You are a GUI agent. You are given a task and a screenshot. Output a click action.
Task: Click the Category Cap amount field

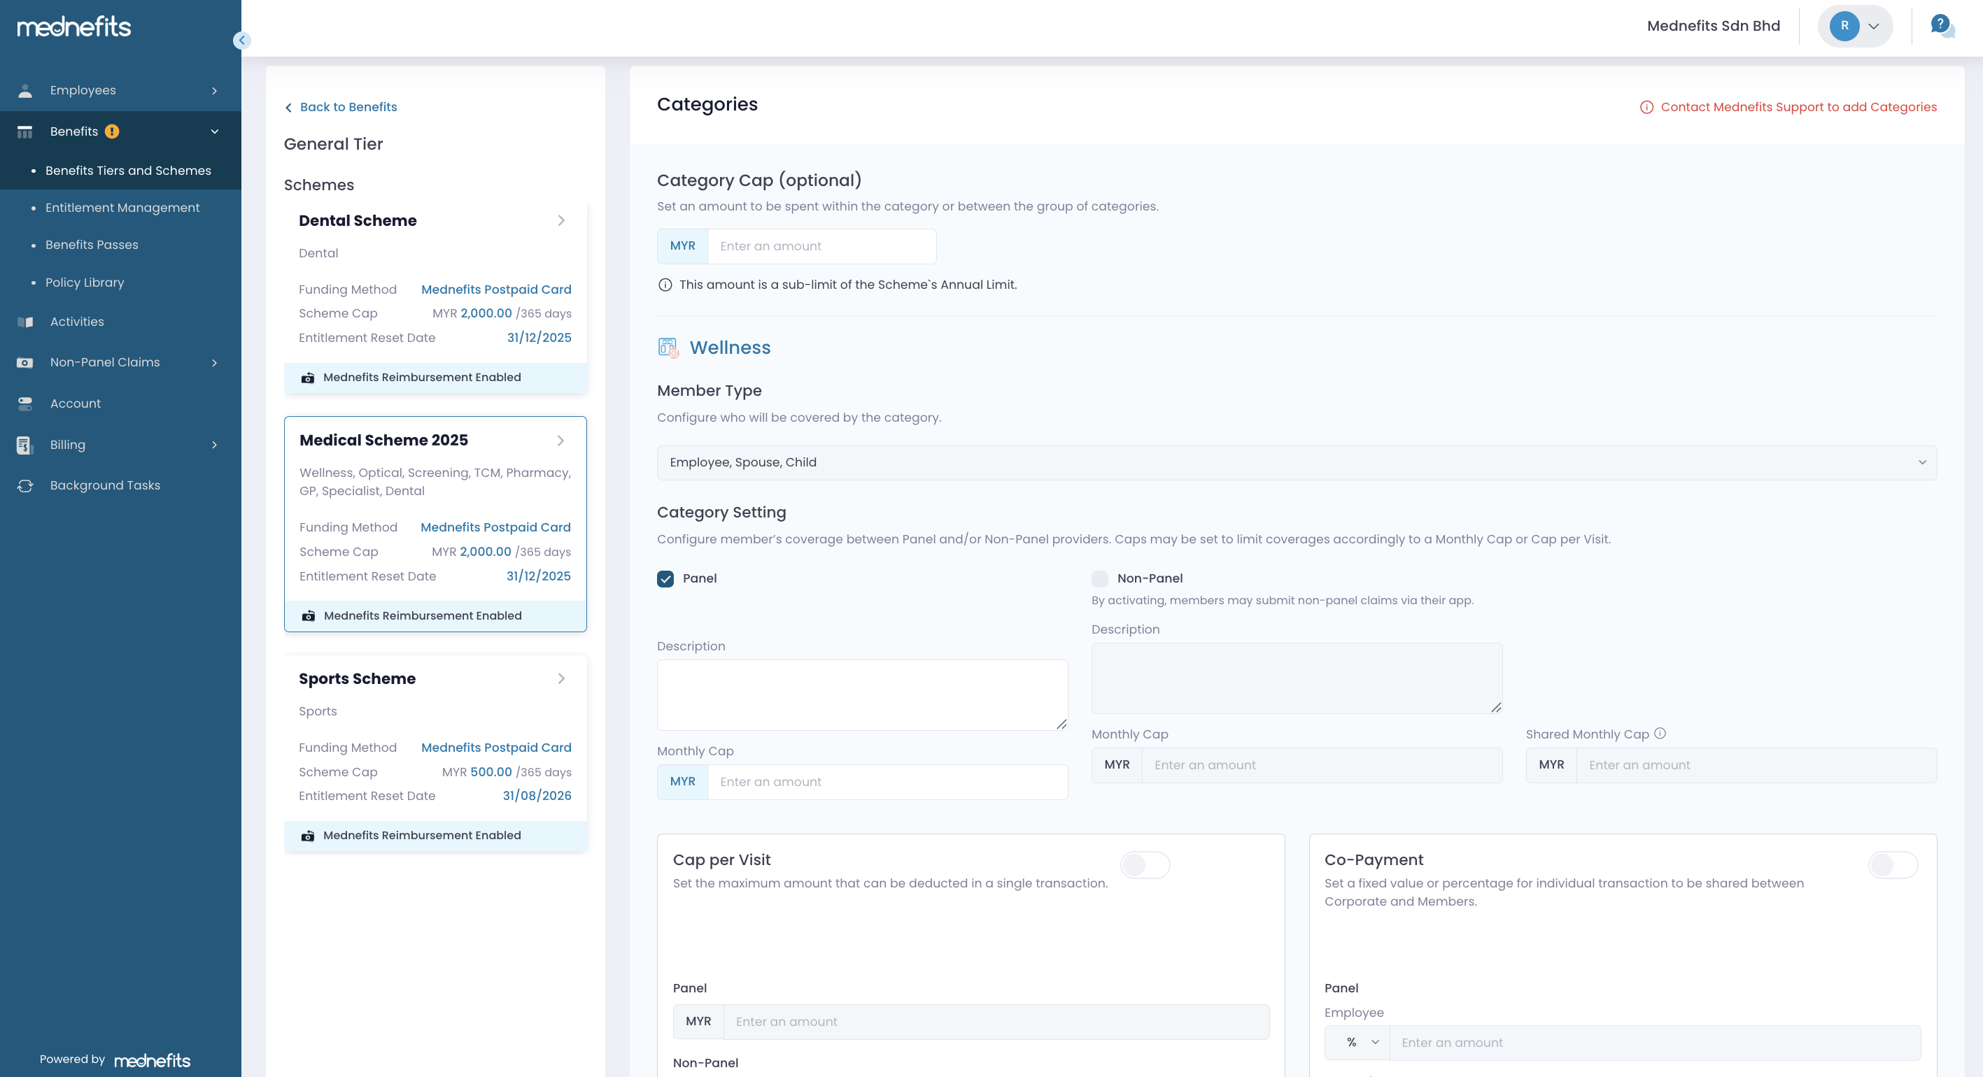(821, 246)
